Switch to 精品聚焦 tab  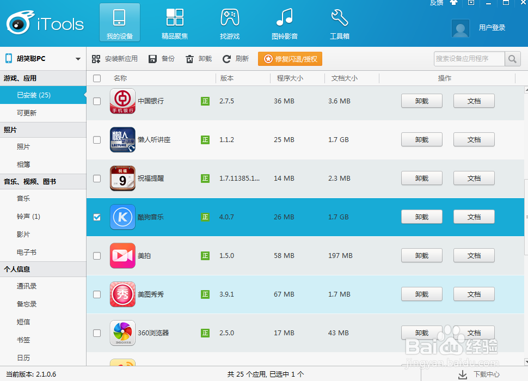tap(174, 22)
